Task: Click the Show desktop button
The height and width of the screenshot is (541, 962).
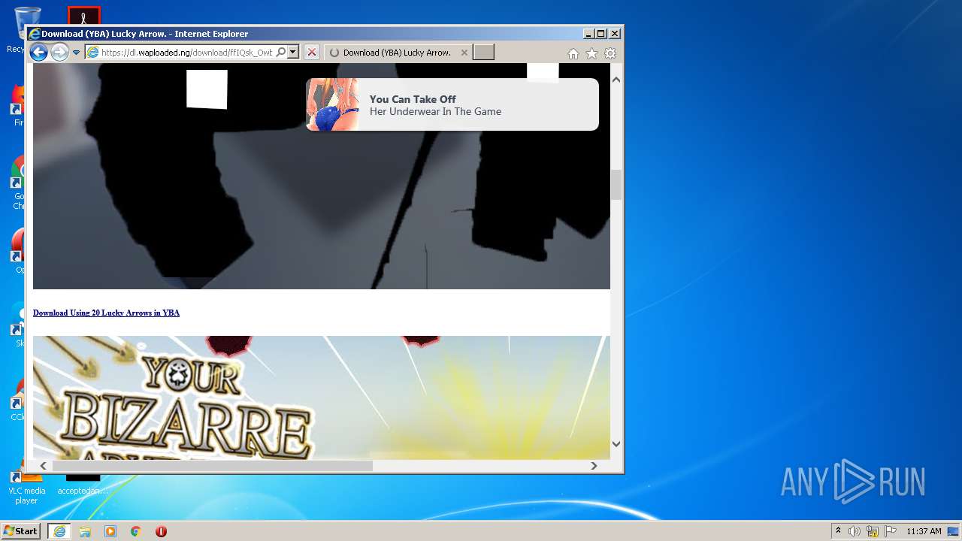Action: (954, 531)
